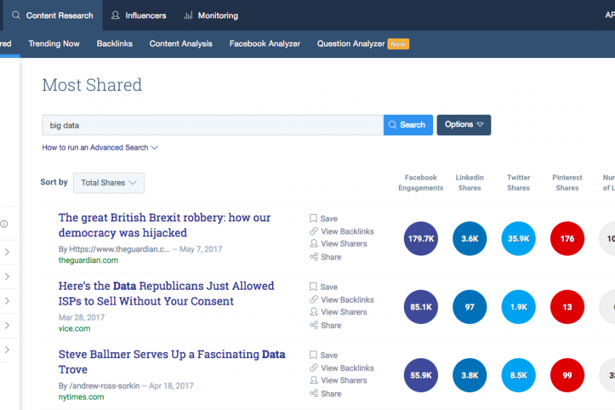Click the blue Search button
615x410 pixels.
coord(409,125)
